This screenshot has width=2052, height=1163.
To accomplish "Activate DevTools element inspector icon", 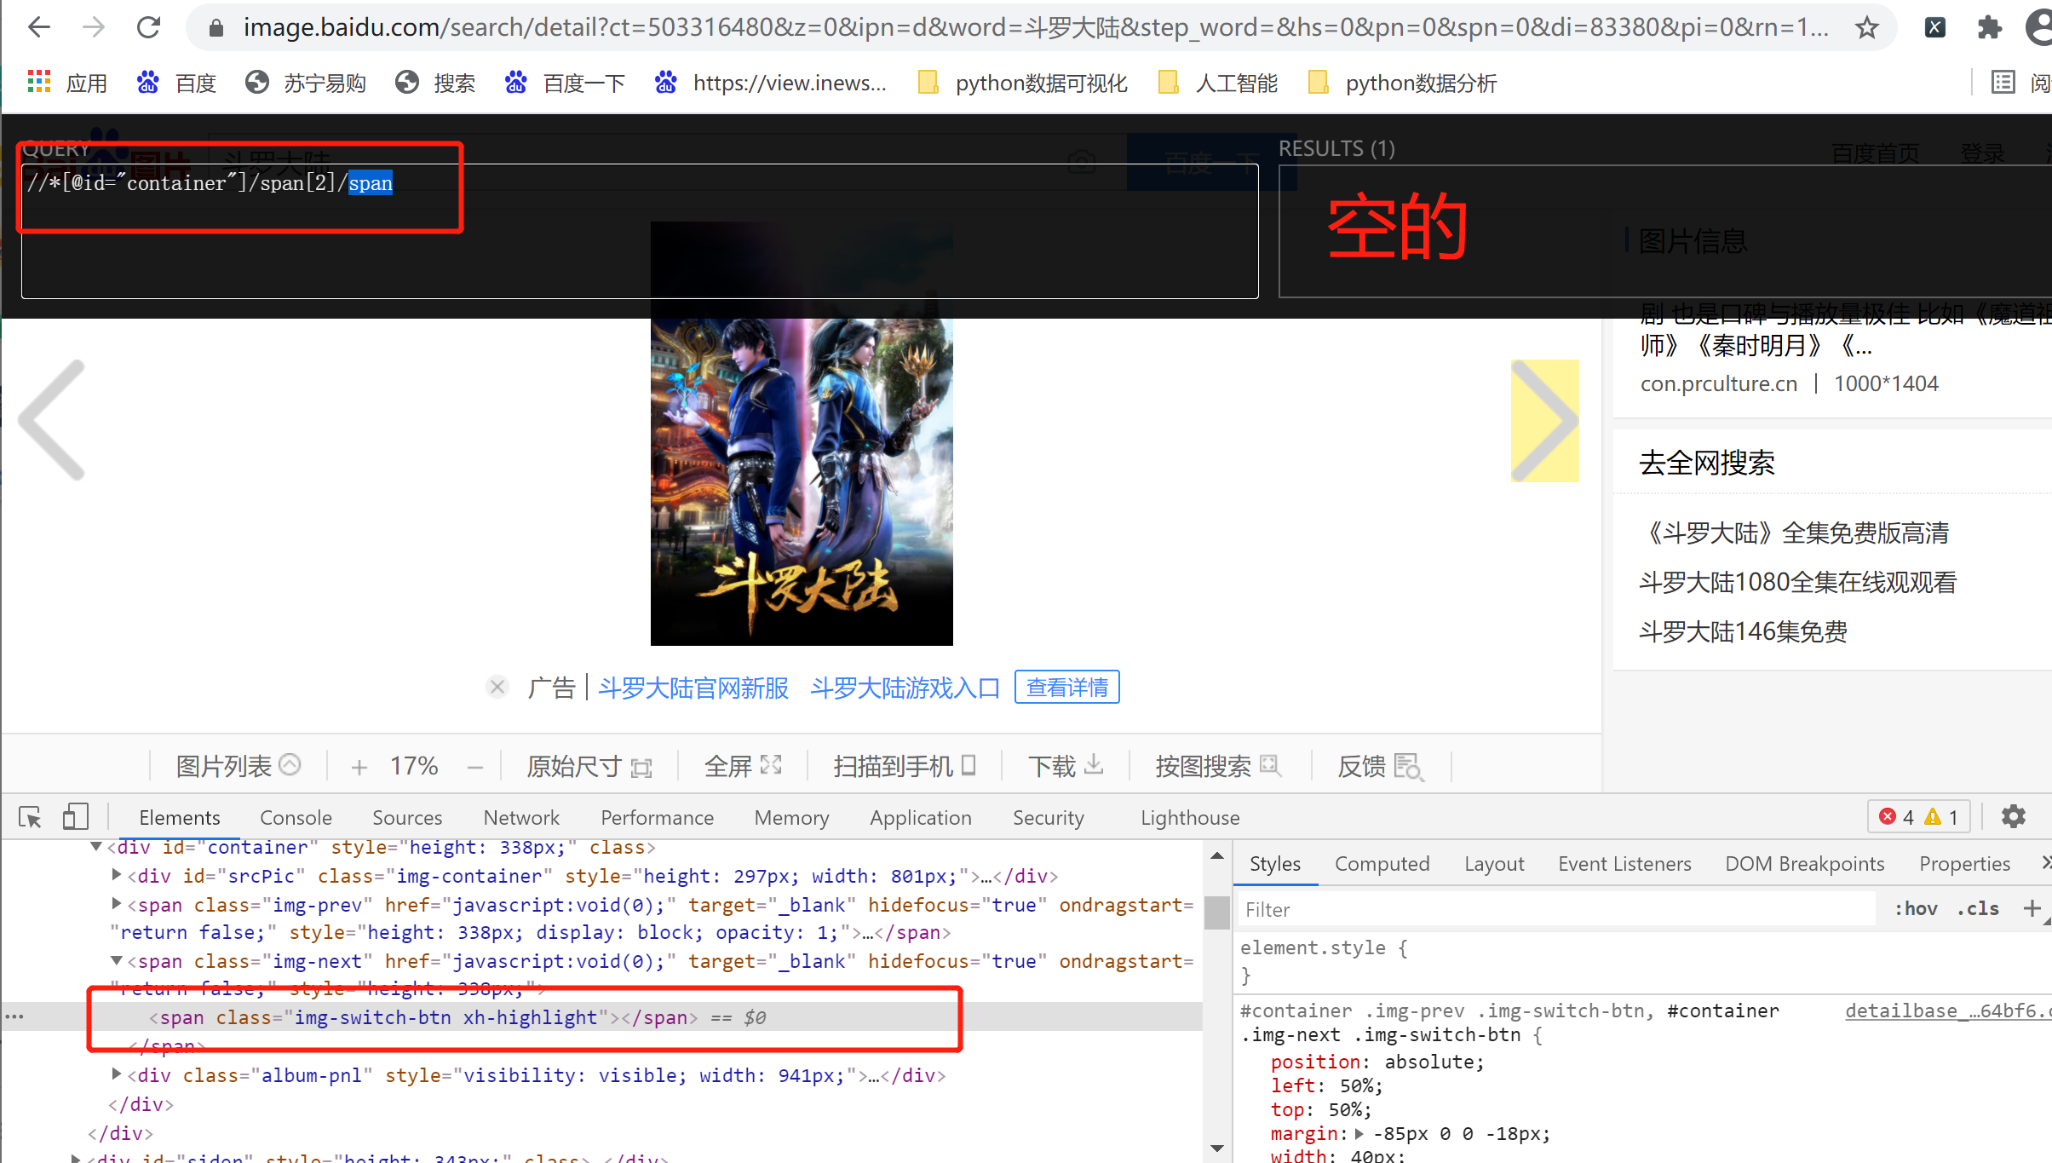I will pyautogui.click(x=31, y=817).
